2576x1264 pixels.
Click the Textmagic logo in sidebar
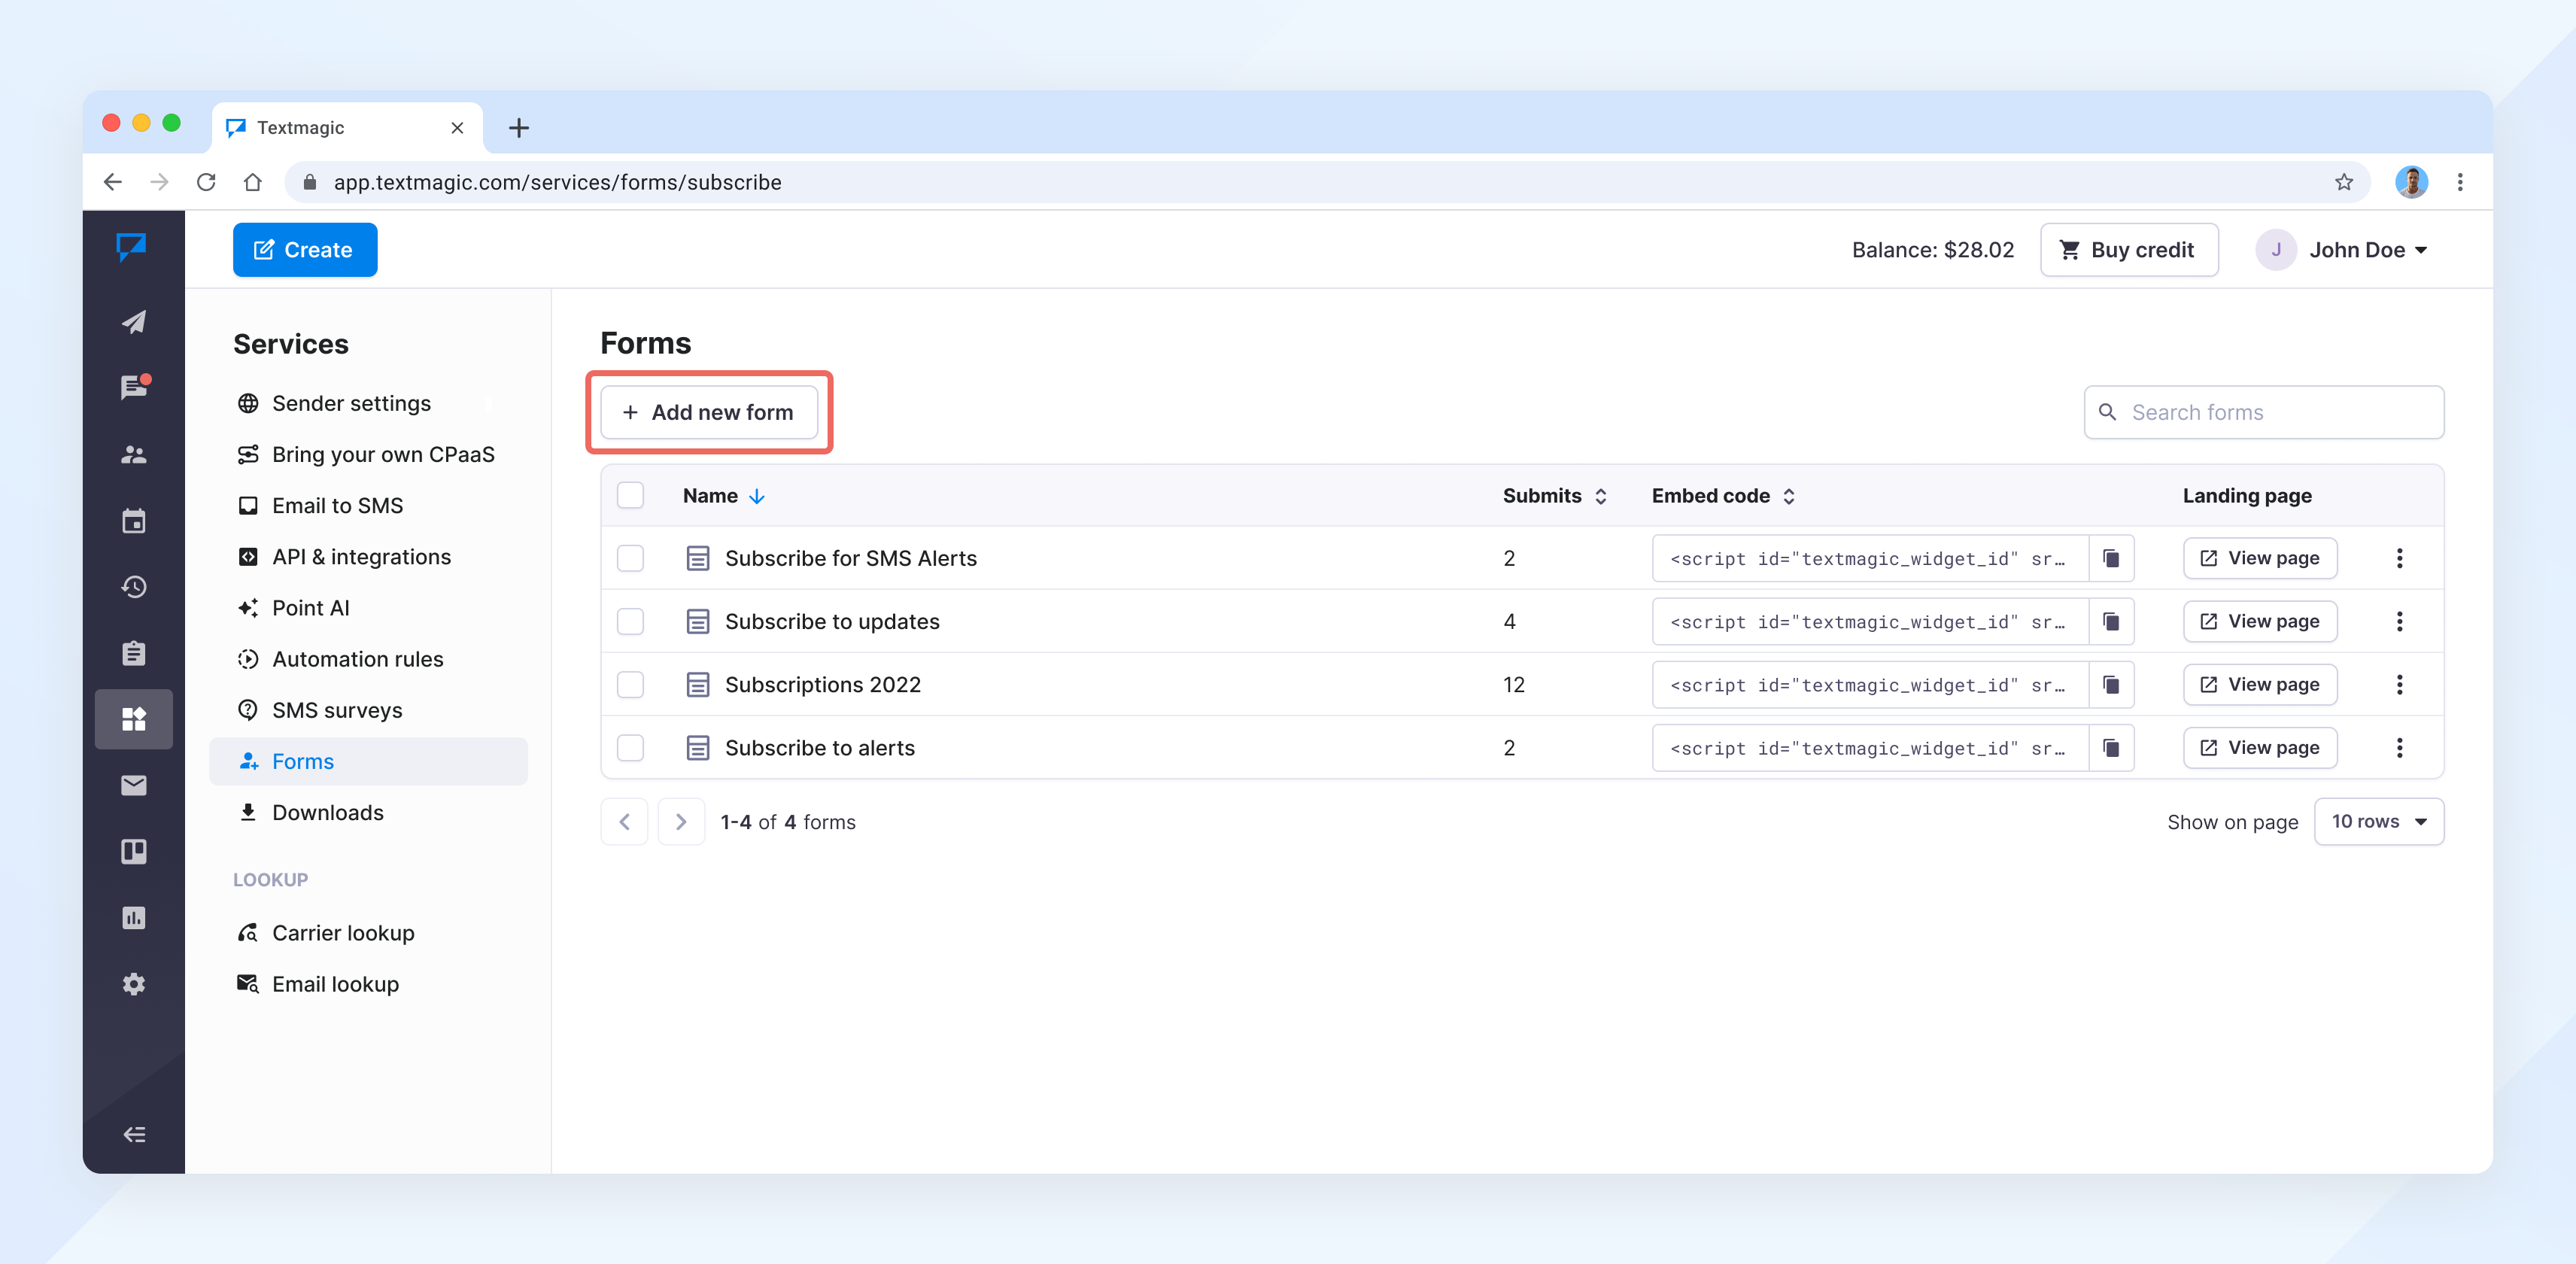point(131,247)
